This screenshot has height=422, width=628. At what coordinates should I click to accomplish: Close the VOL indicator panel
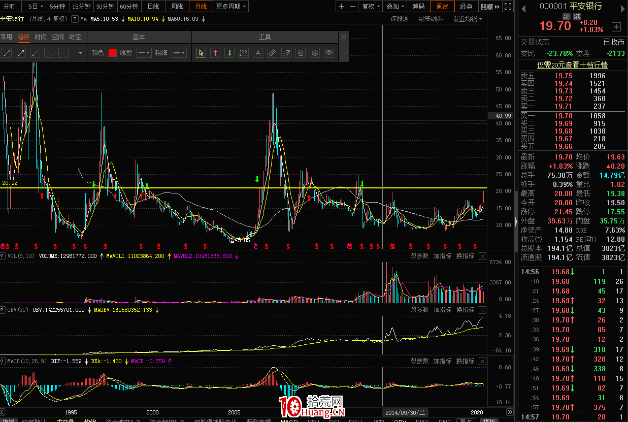point(482,256)
